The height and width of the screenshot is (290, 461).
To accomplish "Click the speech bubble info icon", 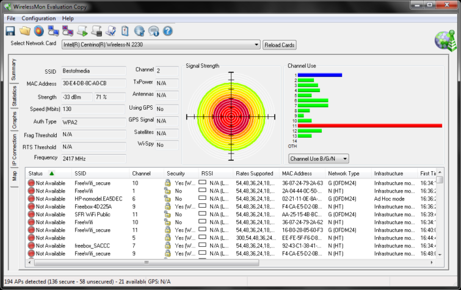I will 153,31.
